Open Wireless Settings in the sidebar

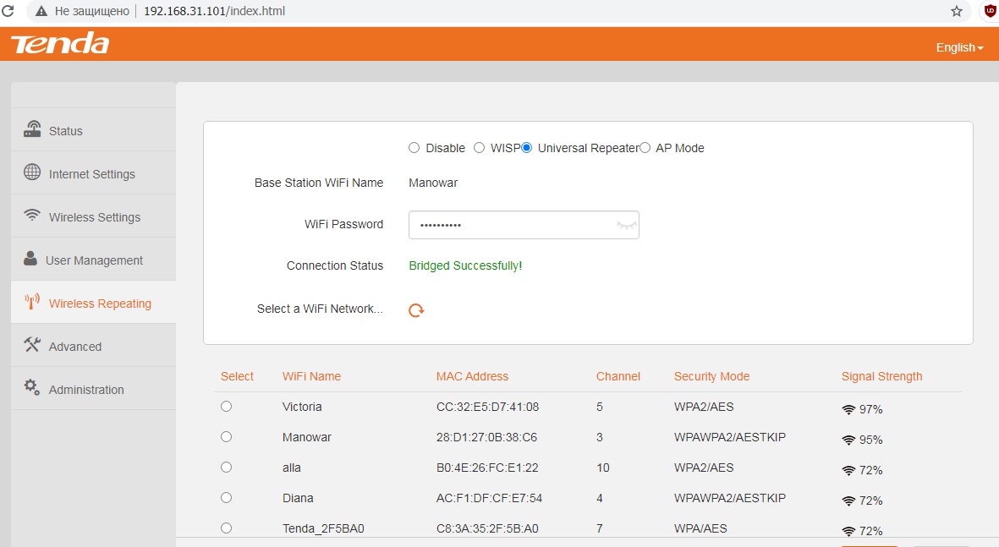tap(93, 216)
